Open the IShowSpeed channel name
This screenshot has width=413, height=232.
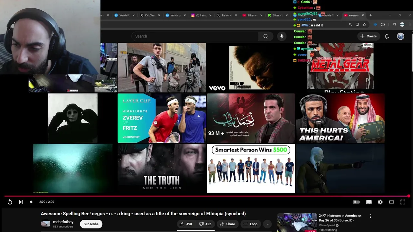click(327, 225)
